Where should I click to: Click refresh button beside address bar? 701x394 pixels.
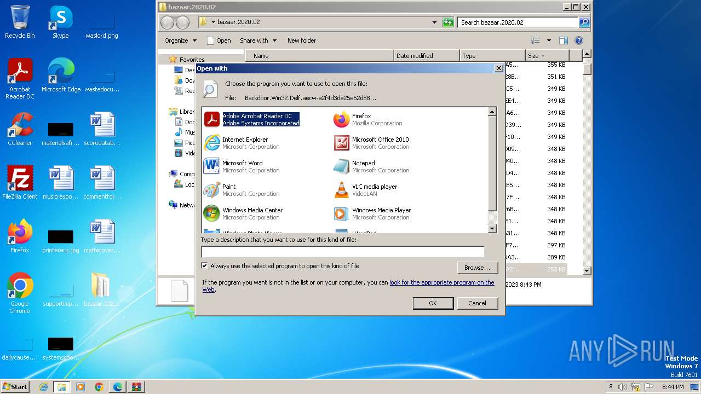click(x=448, y=22)
